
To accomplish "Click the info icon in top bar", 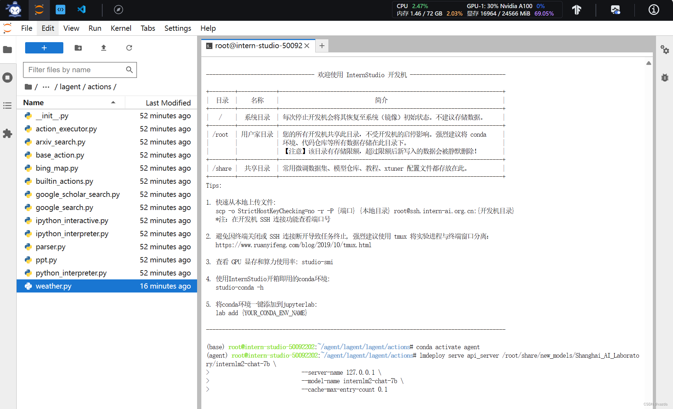I will [x=654, y=10].
